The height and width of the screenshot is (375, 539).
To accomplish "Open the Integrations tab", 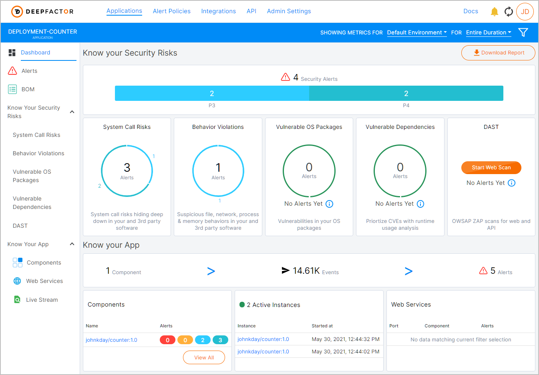I will 219,11.
